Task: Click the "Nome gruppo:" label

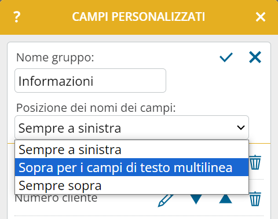Action: 55,58
